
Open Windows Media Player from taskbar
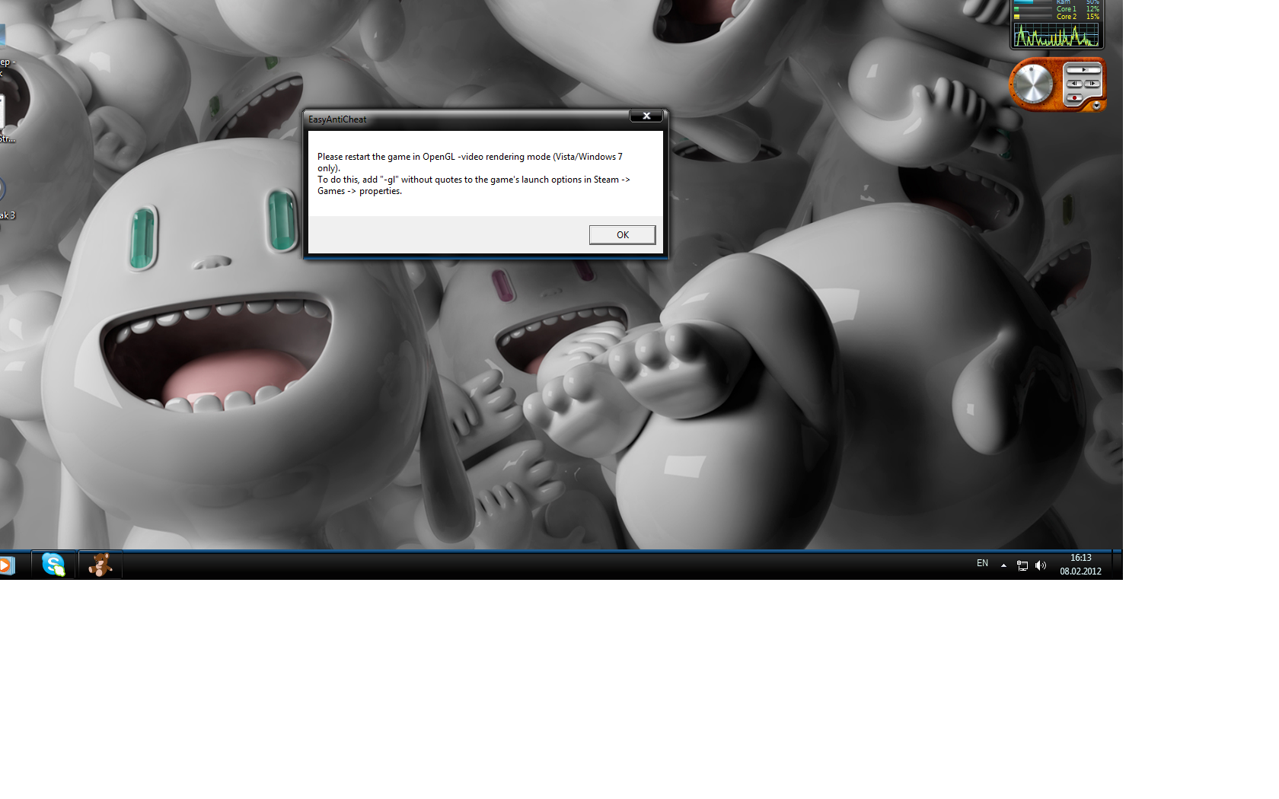[x=7, y=565]
